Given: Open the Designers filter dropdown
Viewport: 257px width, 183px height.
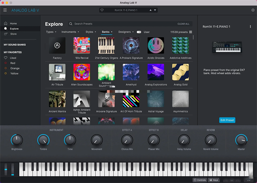Looking at the screenshot, I should click(126, 32).
